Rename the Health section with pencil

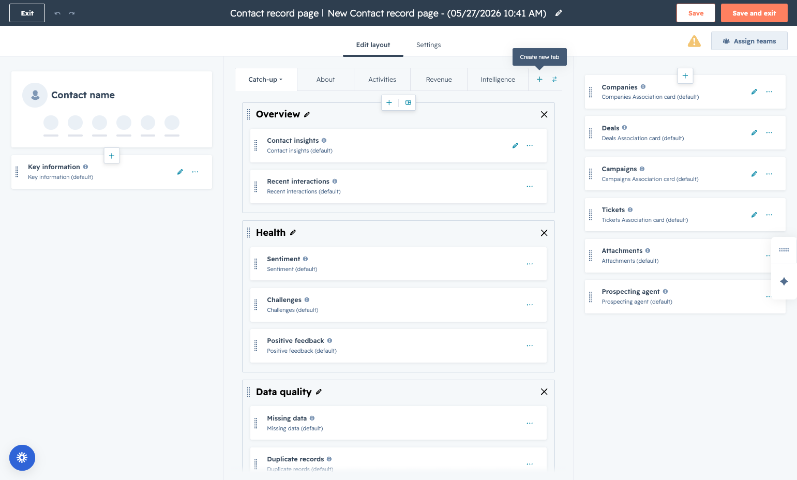[x=293, y=233]
